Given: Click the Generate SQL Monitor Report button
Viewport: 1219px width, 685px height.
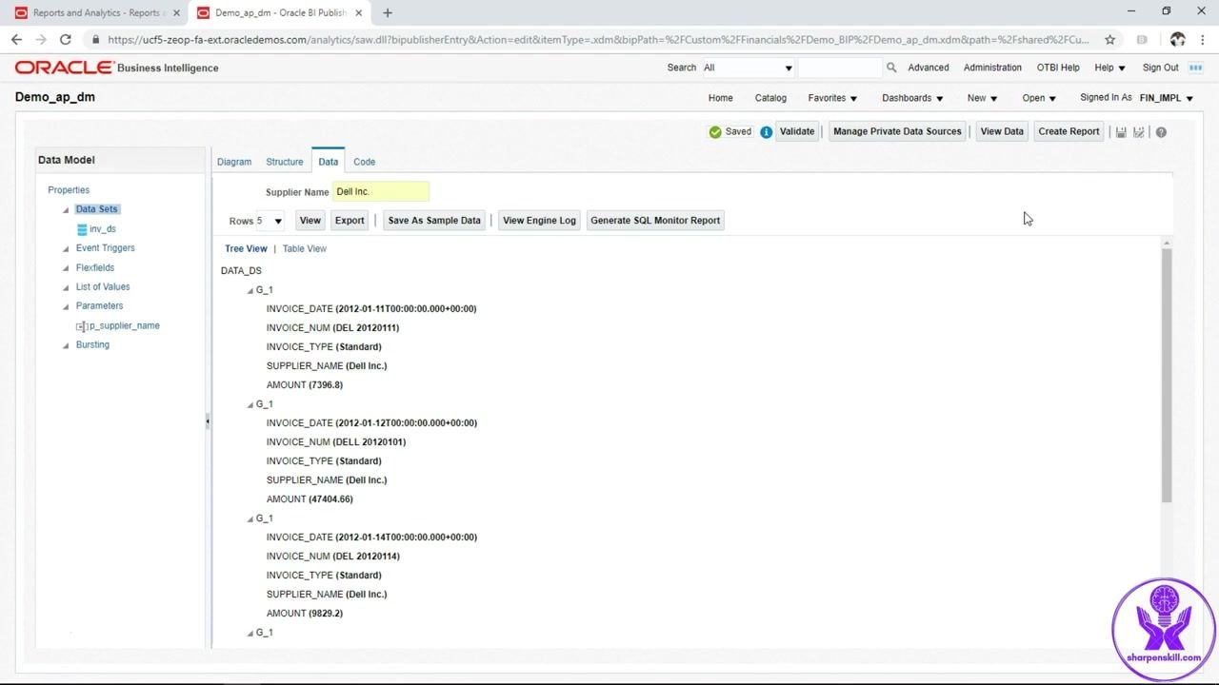Looking at the screenshot, I should point(655,221).
